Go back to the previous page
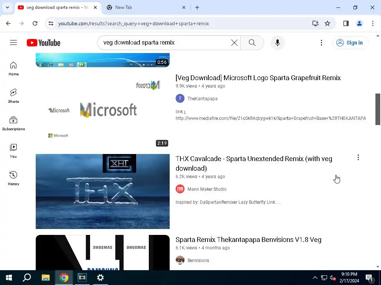381x285 pixels. 8,23
